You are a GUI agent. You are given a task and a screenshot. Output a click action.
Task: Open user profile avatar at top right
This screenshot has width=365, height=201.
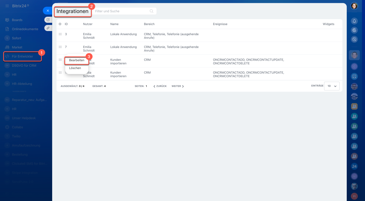354,6
